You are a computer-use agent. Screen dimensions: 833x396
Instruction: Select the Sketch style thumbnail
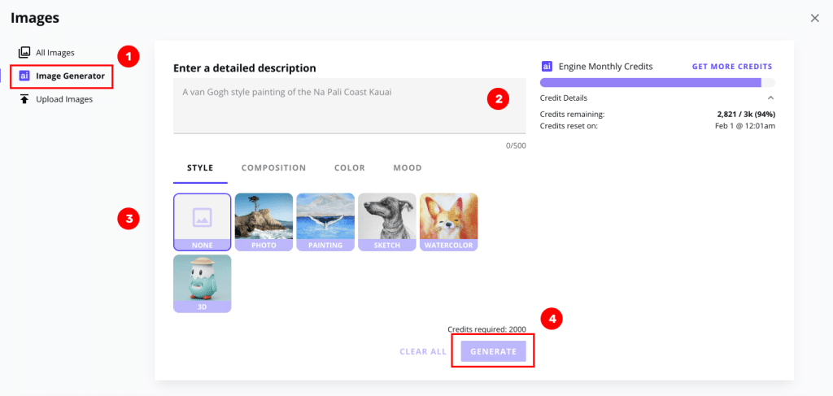[386, 222]
